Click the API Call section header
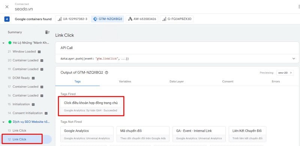300x146 pixels. (67, 48)
